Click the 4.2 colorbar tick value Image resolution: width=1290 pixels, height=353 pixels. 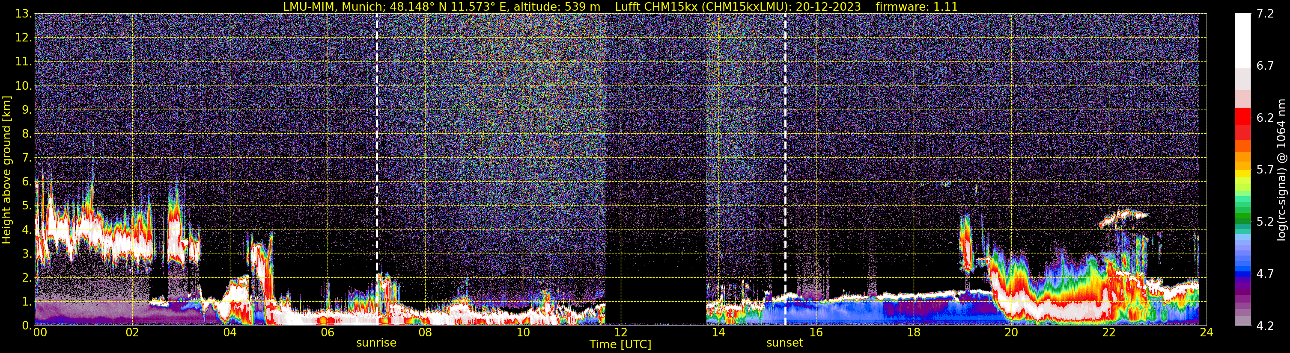(1265, 326)
